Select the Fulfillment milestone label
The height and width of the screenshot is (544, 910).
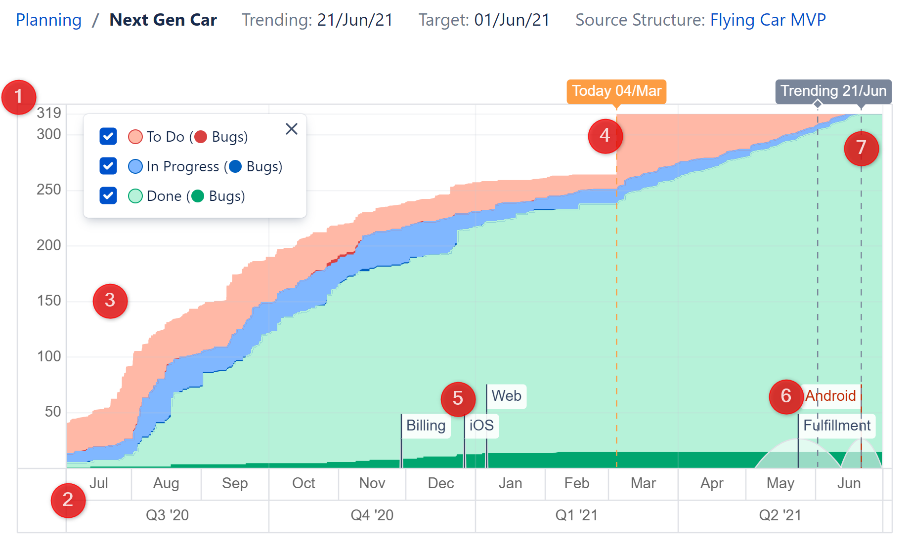pos(837,426)
